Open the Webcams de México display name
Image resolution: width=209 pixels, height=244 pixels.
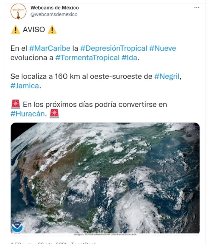pos(55,8)
